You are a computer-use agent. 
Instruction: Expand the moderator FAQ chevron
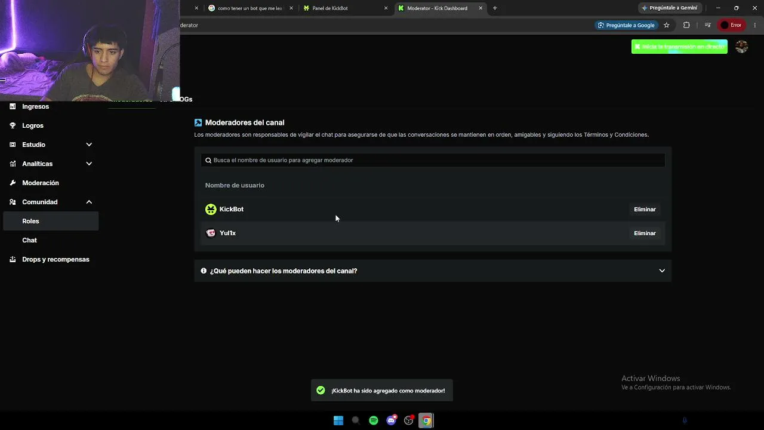[662, 271]
